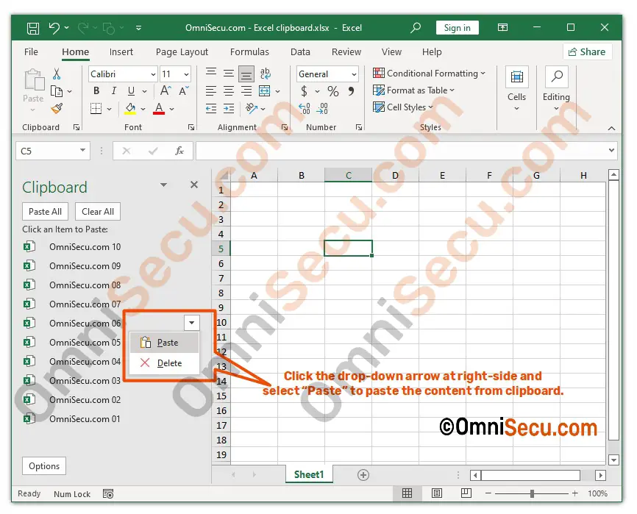637x514 pixels.
Task: Click drop-down arrow beside OmniSecu.com 06
Action: [x=192, y=323]
